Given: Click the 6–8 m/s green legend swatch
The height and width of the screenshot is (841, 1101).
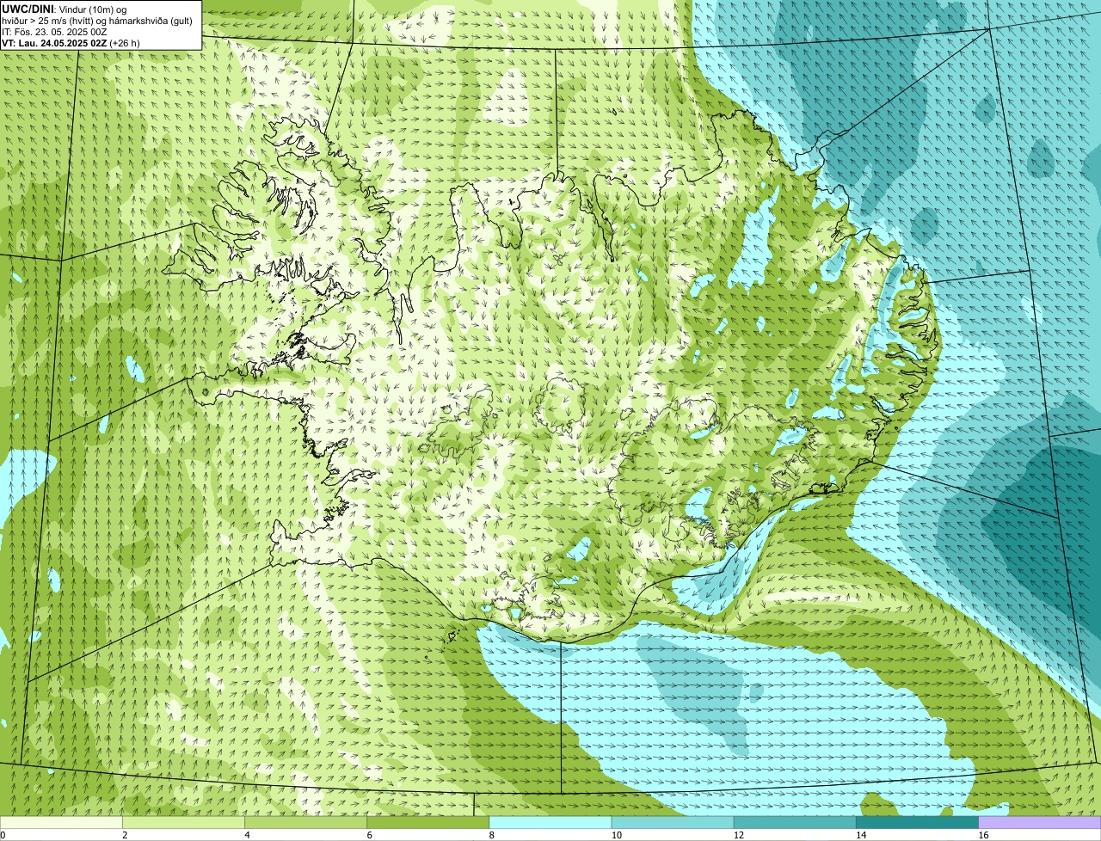Looking at the screenshot, I should tap(428, 822).
